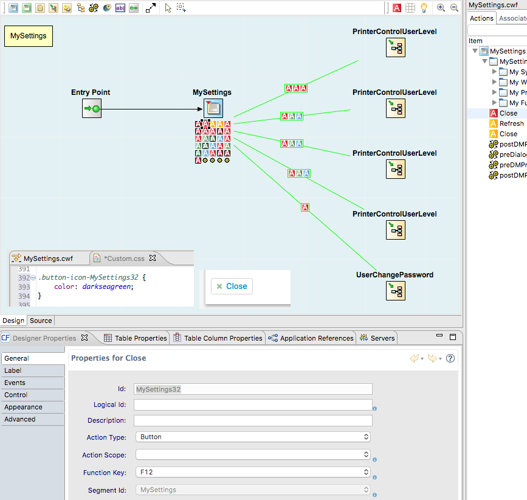Zoom in on the design canvas
Image resolution: width=527 pixels, height=500 pixels.
(441, 8)
